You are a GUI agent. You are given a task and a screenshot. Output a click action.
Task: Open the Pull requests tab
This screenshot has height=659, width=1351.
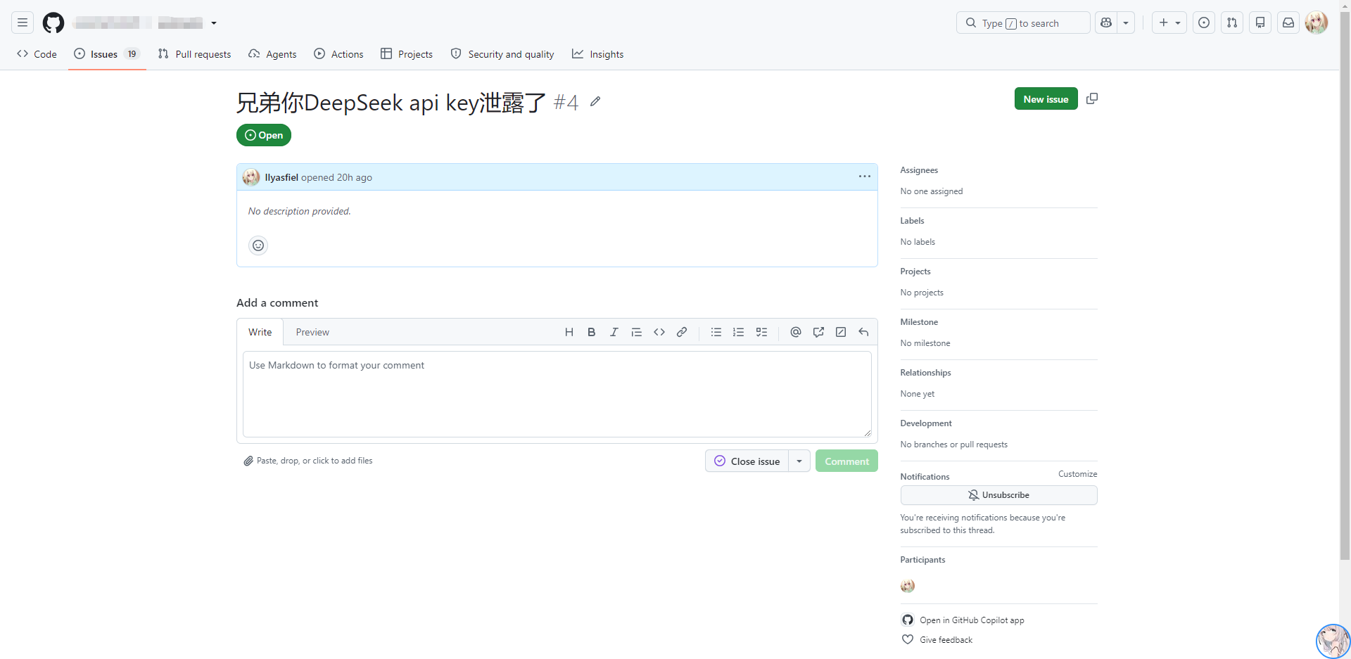195,54
